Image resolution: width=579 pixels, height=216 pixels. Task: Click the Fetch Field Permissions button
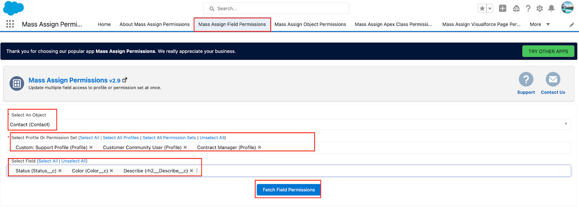pyautogui.click(x=289, y=190)
